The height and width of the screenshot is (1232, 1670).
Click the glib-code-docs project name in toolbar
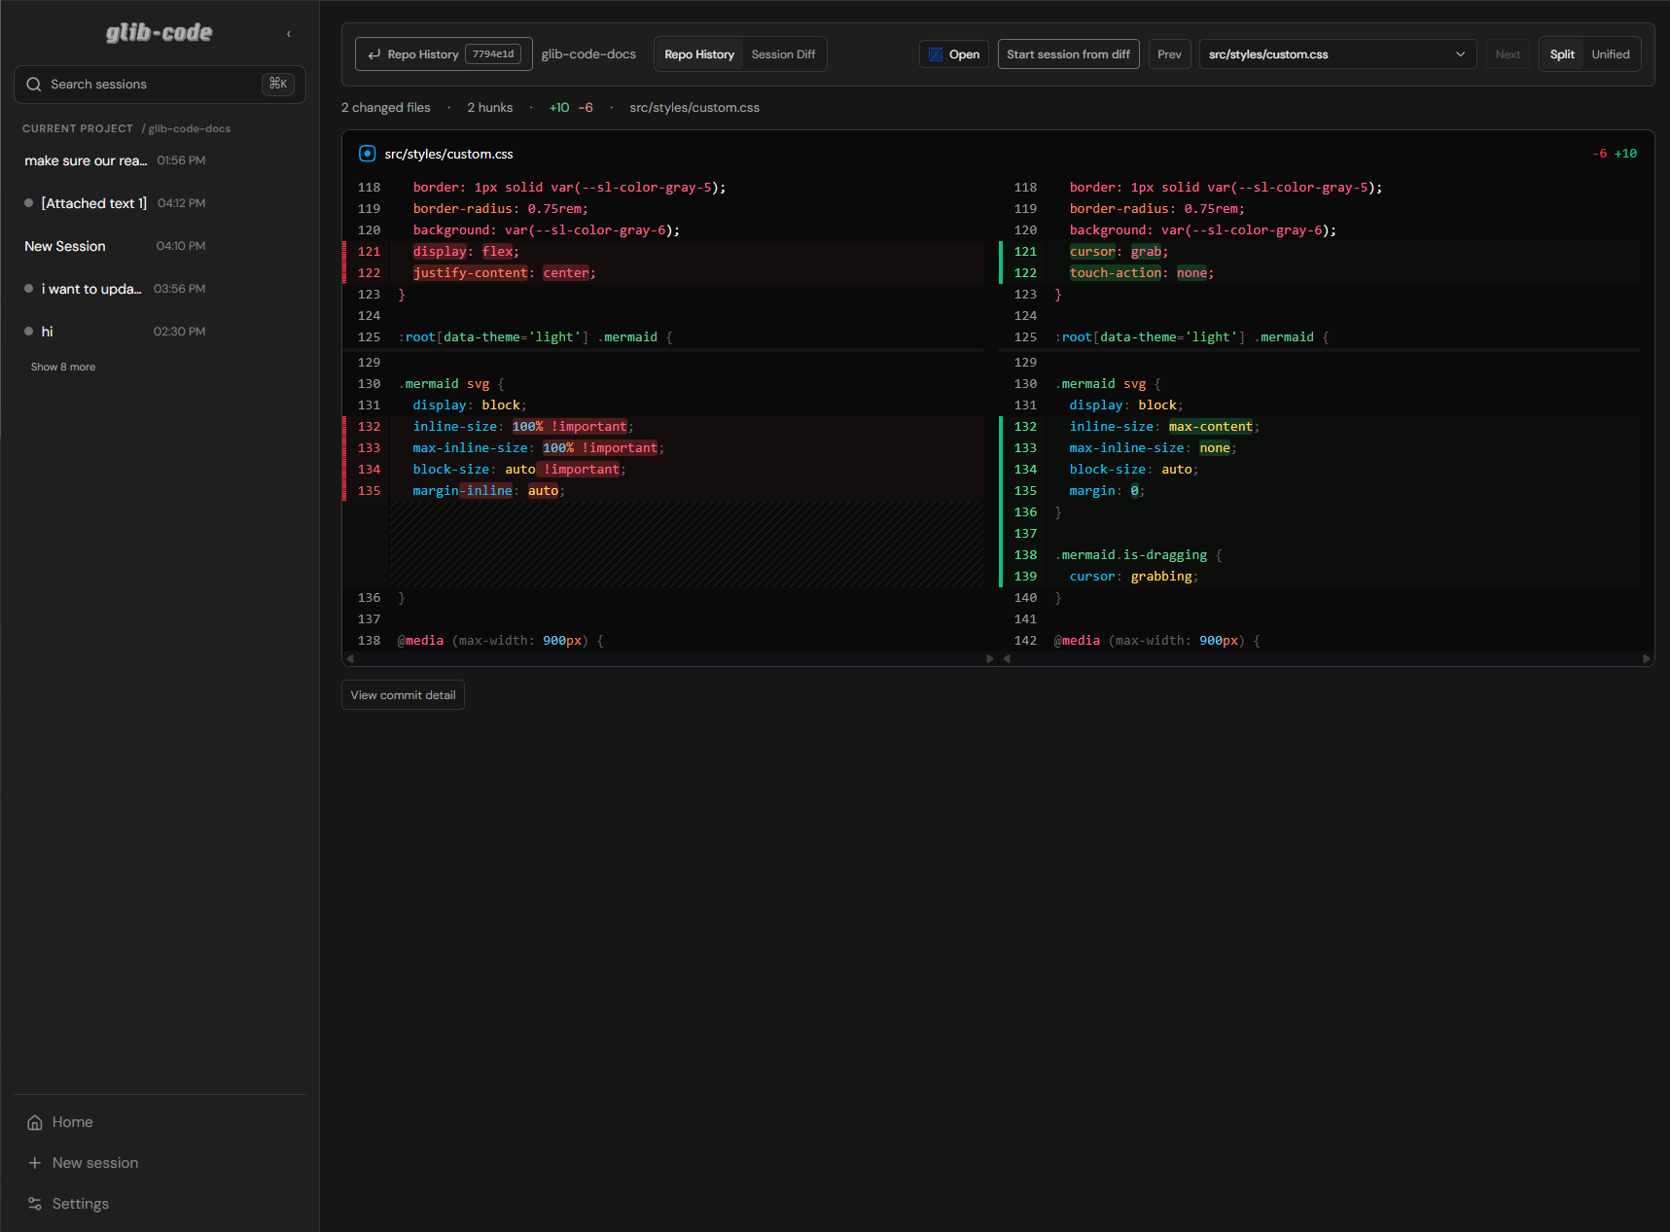(x=588, y=54)
